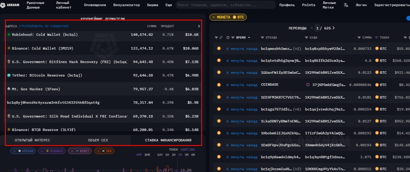This screenshot has height=172, width=410.
Task: Open COINBASE sender entry
Action: tap(270, 84)
